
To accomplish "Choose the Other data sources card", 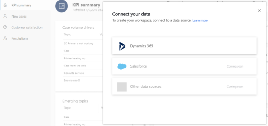I will (184, 86).
